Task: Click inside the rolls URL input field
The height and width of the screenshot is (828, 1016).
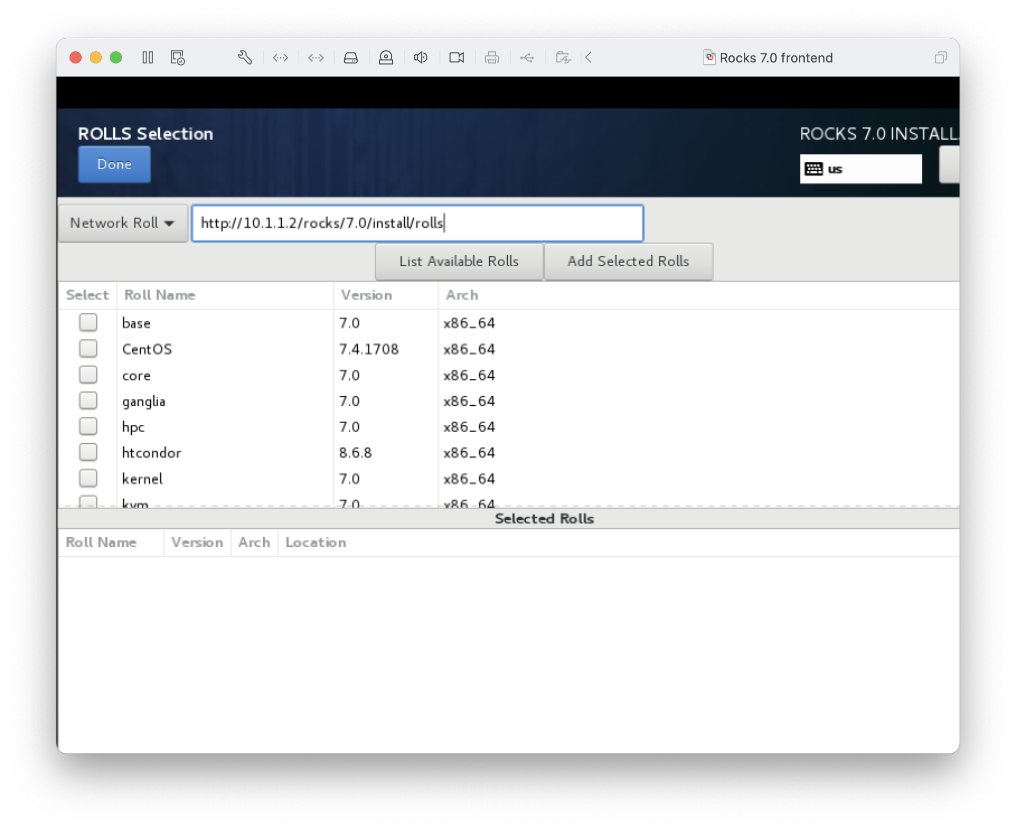Action: pos(417,223)
